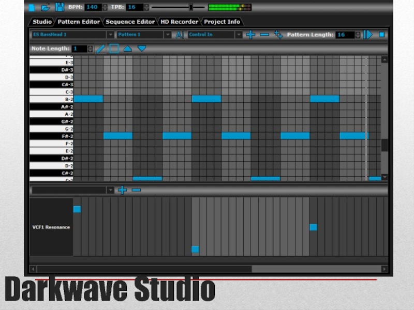
Task: Click the clone pattern icon
Action: point(279,35)
